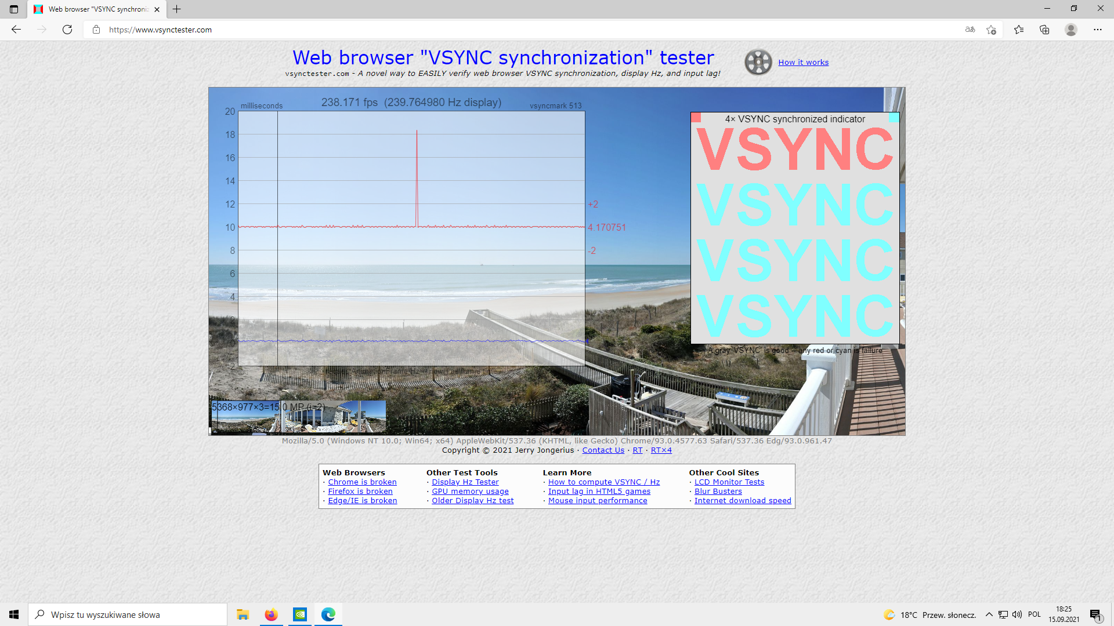Click the 'How it works' link
This screenshot has height=626, width=1114.
[x=804, y=62]
